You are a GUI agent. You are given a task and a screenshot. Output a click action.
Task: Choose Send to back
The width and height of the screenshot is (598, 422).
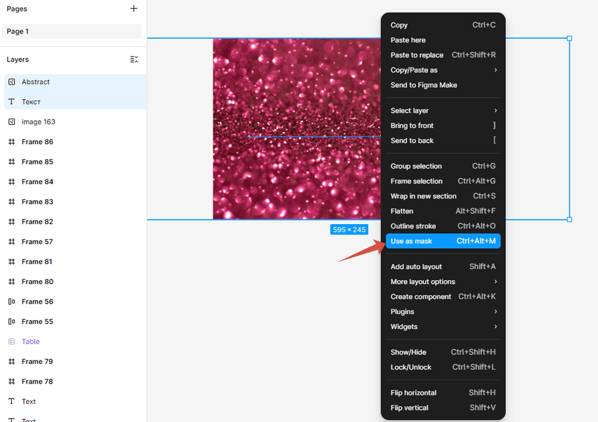(443, 140)
